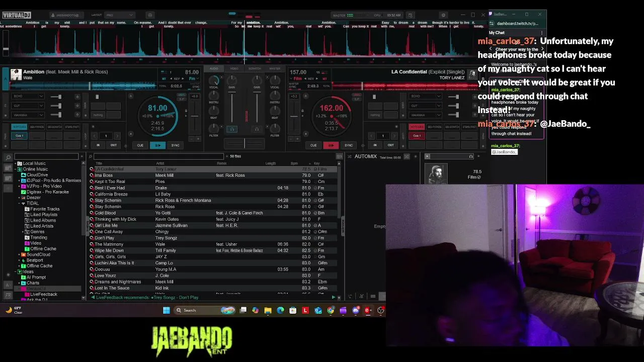
Task: Click the folder filter input field
Action: click(x=46, y=157)
